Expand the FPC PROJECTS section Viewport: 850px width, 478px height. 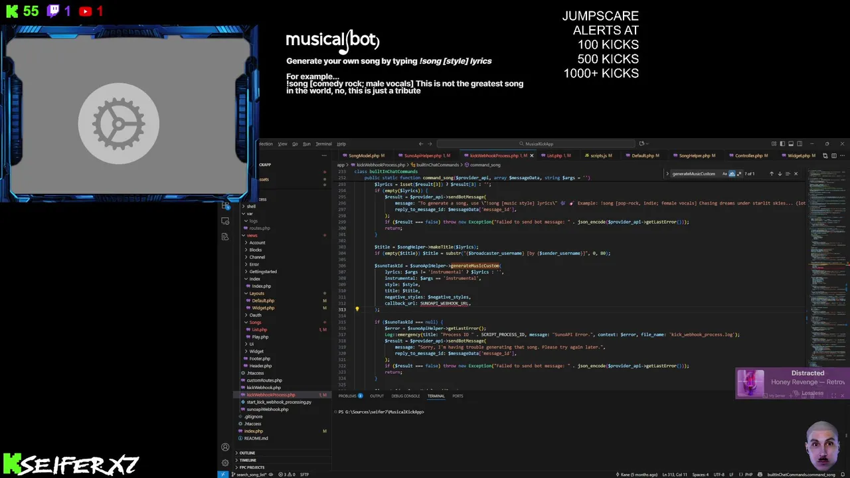[x=251, y=467]
